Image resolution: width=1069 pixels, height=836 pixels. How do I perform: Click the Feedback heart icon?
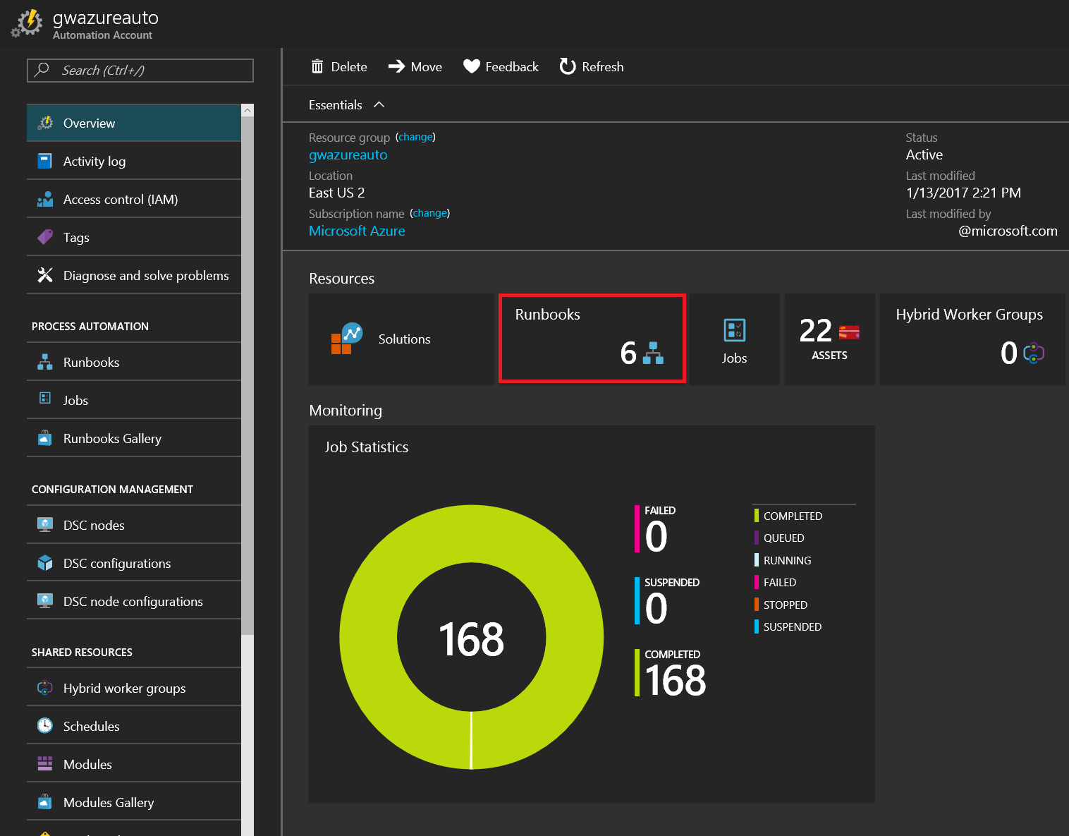point(471,66)
